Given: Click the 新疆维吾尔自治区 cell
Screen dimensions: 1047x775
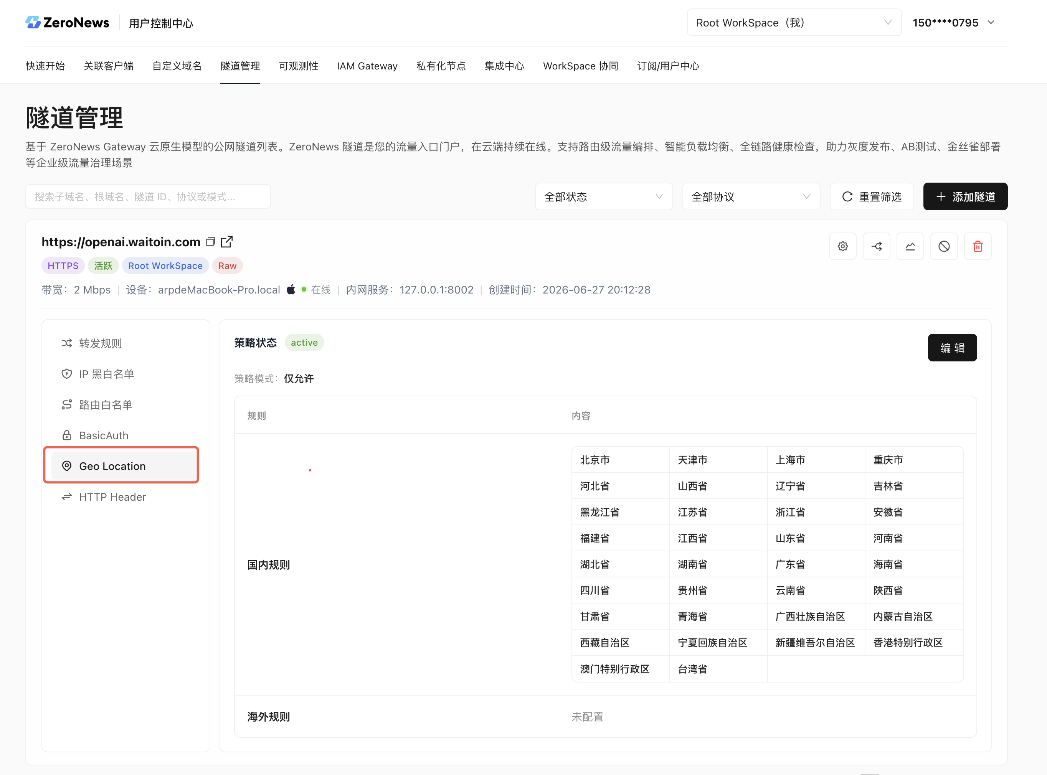Looking at the screenshot, I should point(816,643).
